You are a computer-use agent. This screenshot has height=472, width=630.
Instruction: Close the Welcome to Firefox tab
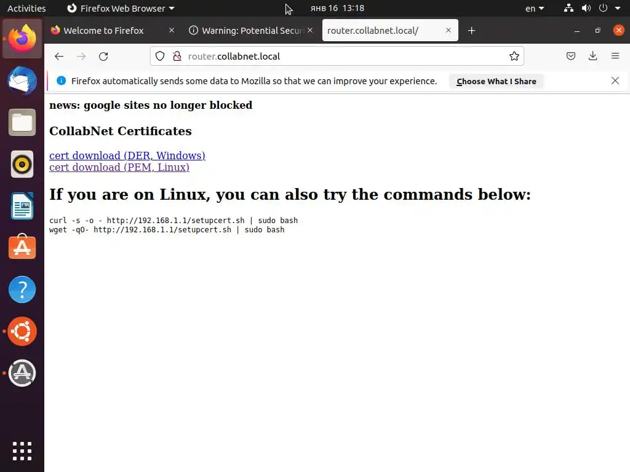pyautogui.click(x=172, y=30)
